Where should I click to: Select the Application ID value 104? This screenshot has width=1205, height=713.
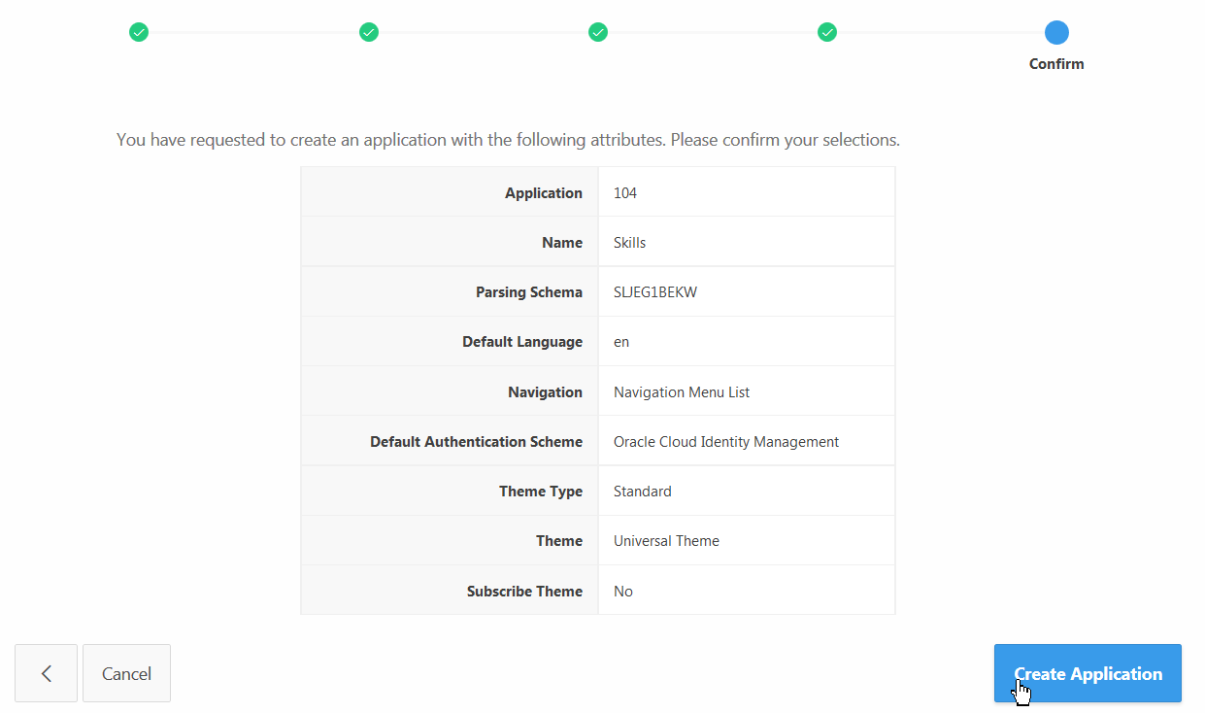pos(624,191)
